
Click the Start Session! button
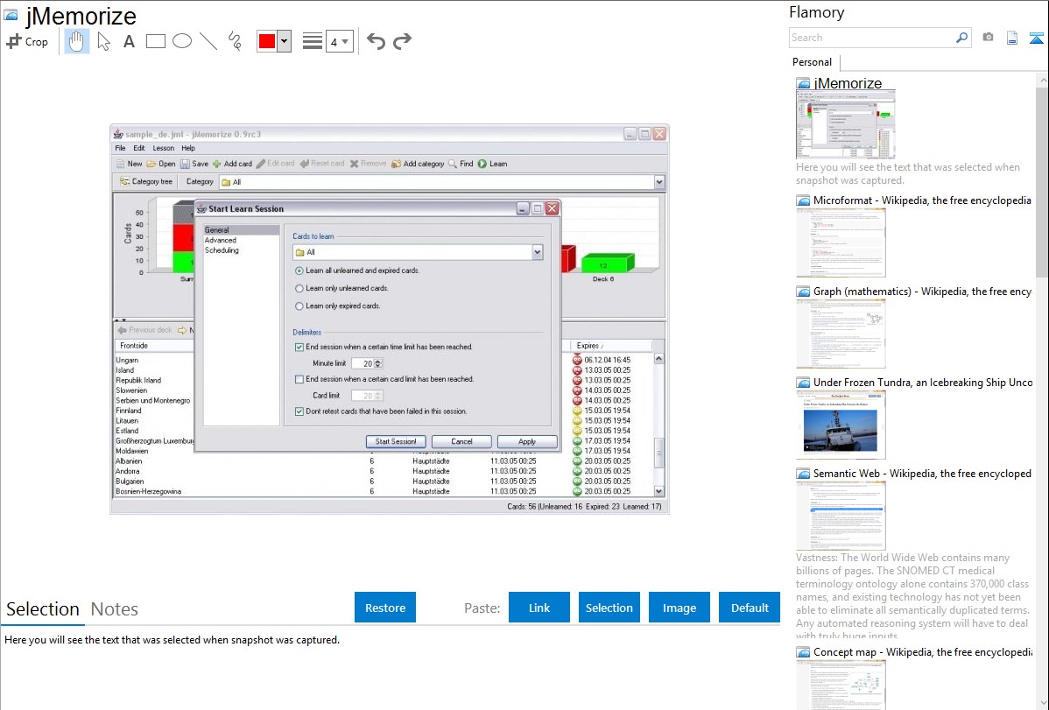coord(396,441)
